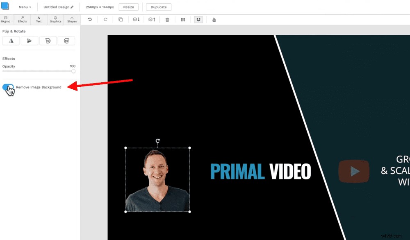
Task: Undo the last action
Action: 90,19
